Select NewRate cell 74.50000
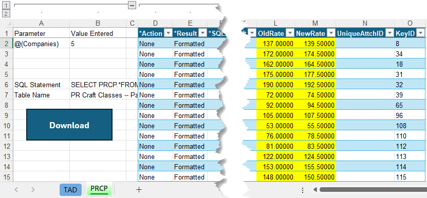 [315, 95]
